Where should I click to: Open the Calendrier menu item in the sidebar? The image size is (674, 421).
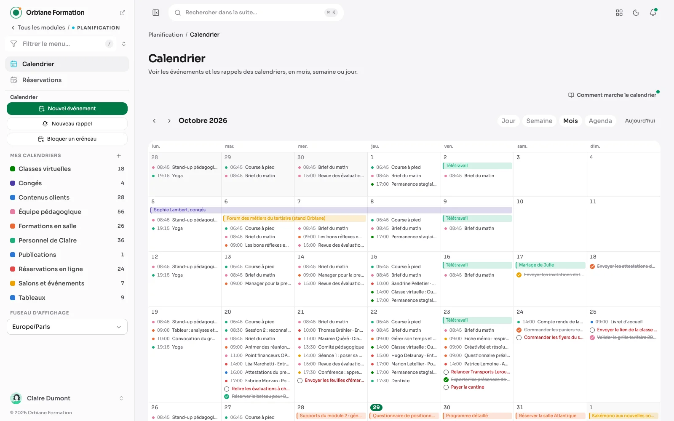click(x=67, y=64)
